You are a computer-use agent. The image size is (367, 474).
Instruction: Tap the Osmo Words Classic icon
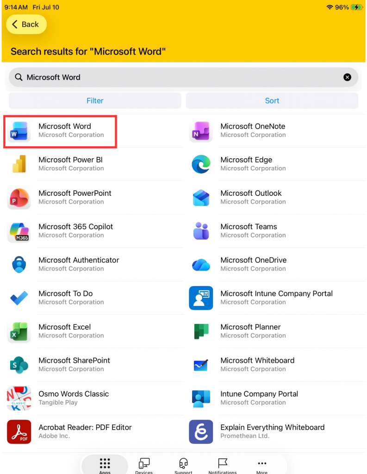pos(19,399)
